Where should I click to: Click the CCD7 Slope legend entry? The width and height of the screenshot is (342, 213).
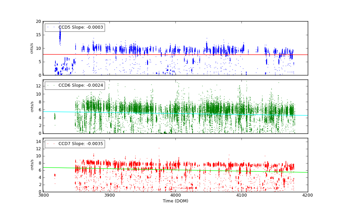[80, 144]
